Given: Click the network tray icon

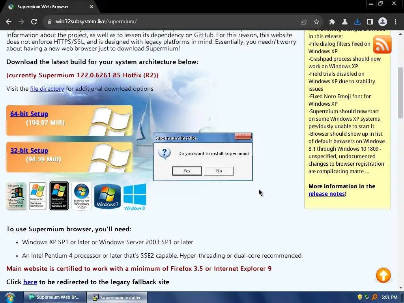Looking at the screenshot, I should point(367,297).
